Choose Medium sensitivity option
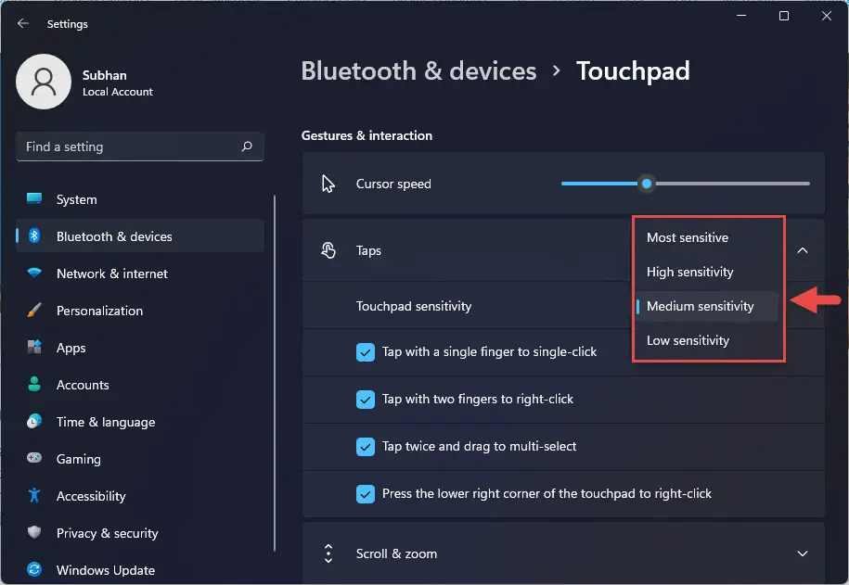The height and width of the screenshot is (585, 849). 707,306
